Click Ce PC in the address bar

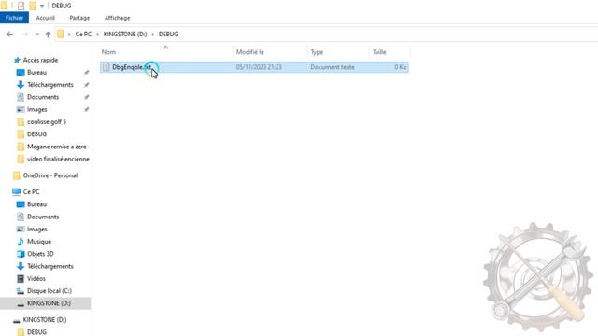coord(83,35)
